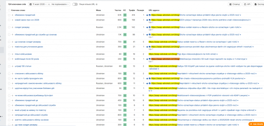Click the '6.1K' volume value for 'обмежено придатний'
The height and width of the screenshot is (126, 264).
tap(120, 15)
